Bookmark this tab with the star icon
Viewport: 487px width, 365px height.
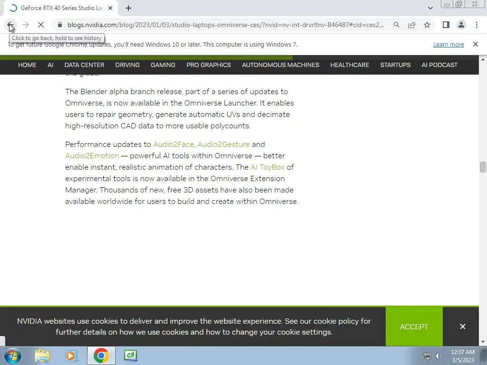click(427, 25)
